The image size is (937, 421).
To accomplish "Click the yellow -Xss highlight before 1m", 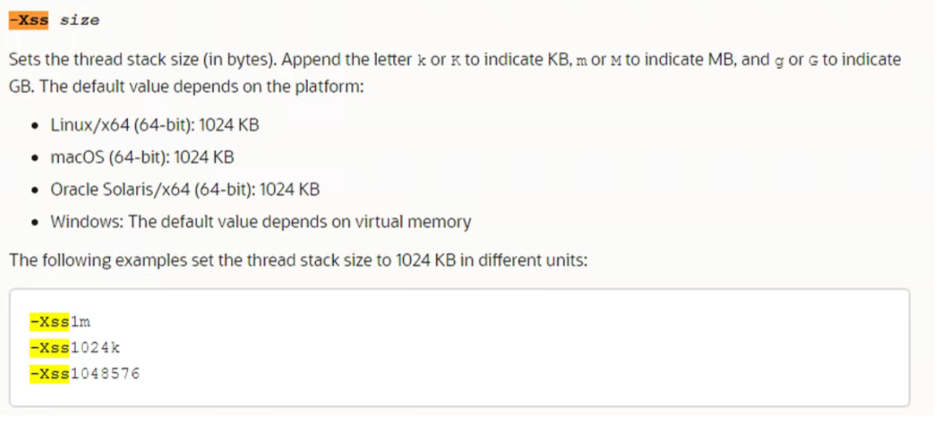I will pos(50,322).
